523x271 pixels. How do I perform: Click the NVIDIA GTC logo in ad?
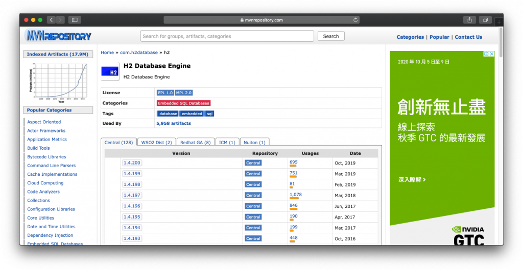[468, 236]
